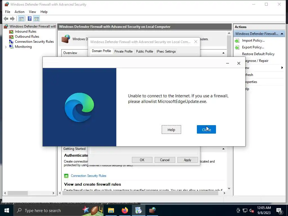
Task: Open the Windows Start menu
Action: click(7, 210)
